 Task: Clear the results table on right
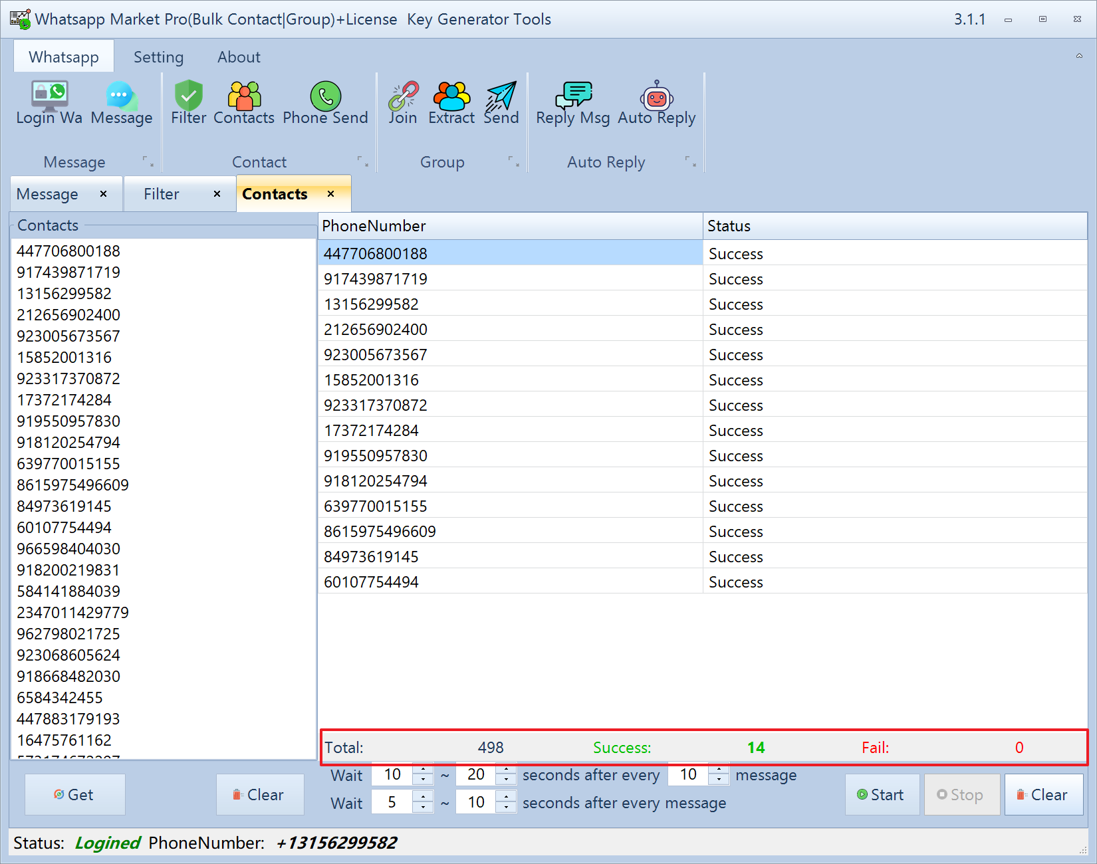point(1044,794)
